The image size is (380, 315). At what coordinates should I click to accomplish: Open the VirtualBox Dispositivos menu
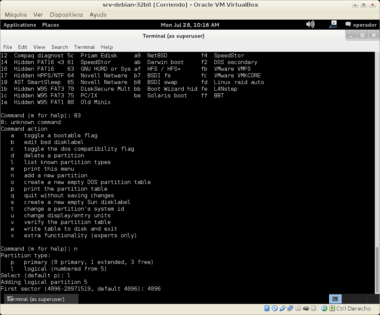coord(66,15)
